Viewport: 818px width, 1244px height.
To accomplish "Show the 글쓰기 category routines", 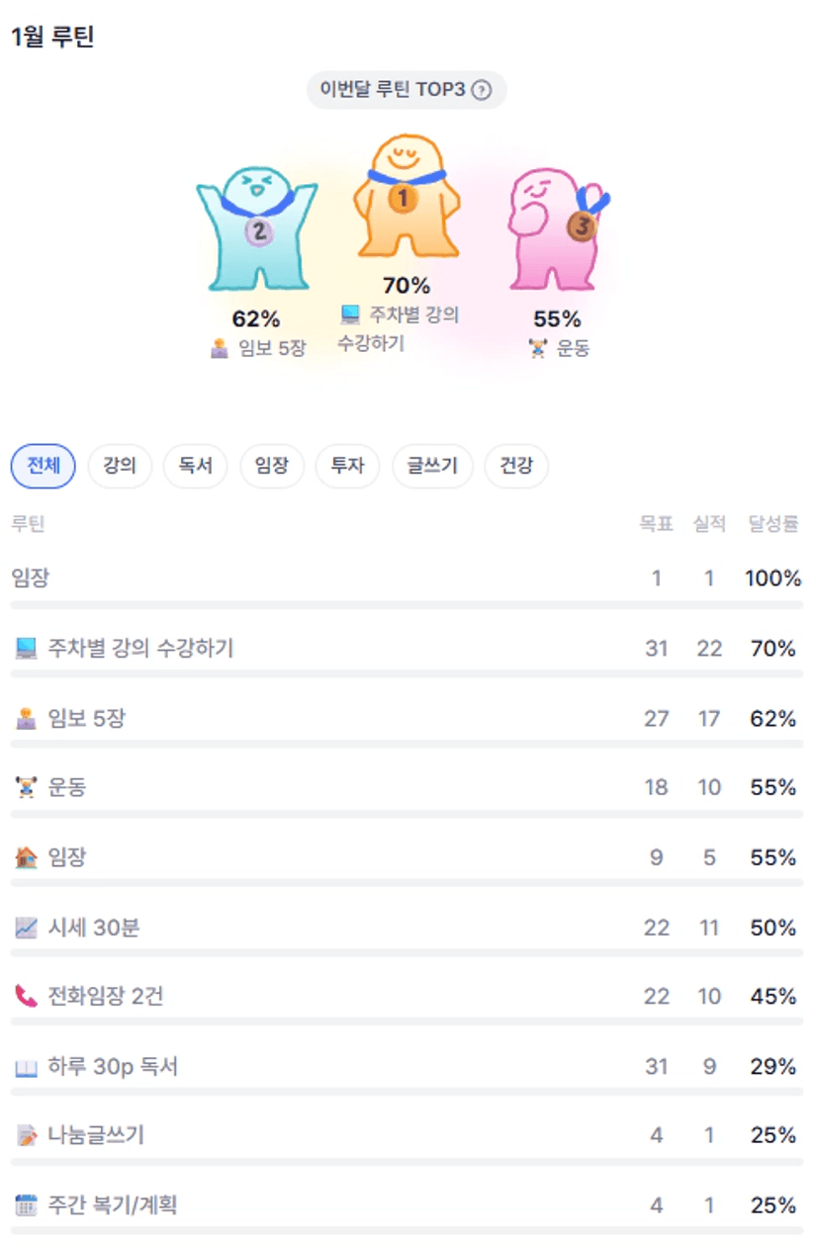I will pos(432,466).
